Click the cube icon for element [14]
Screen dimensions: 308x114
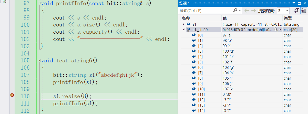tap(194, 111)
